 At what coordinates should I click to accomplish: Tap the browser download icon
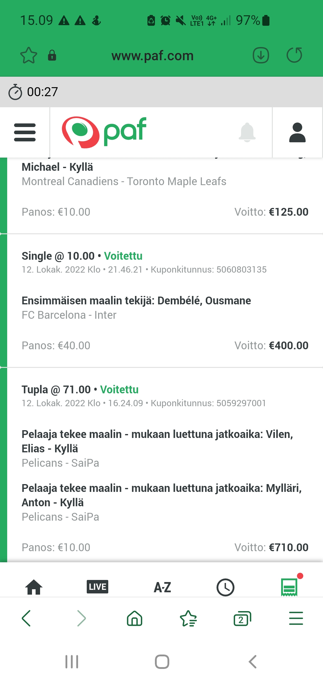[261, 55]
